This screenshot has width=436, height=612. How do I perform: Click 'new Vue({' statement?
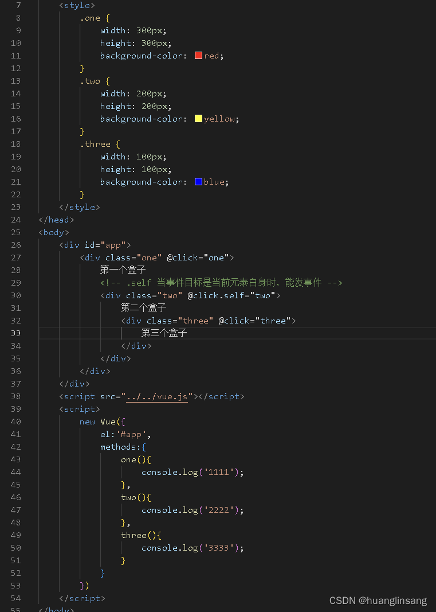(103, 422)
